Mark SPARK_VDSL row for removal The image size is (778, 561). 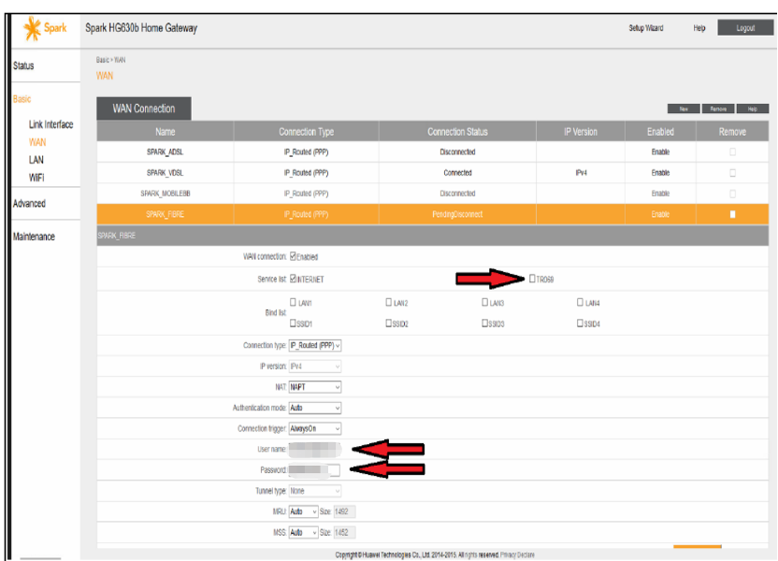click(732, 173)
